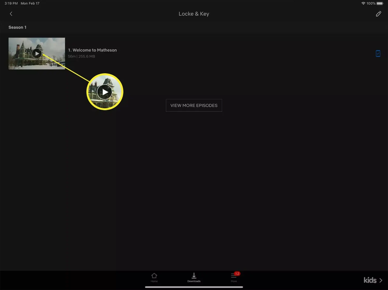Play the Welcome to Matheson episode
This screenshot has width=388, height=290.
(37, 54)
